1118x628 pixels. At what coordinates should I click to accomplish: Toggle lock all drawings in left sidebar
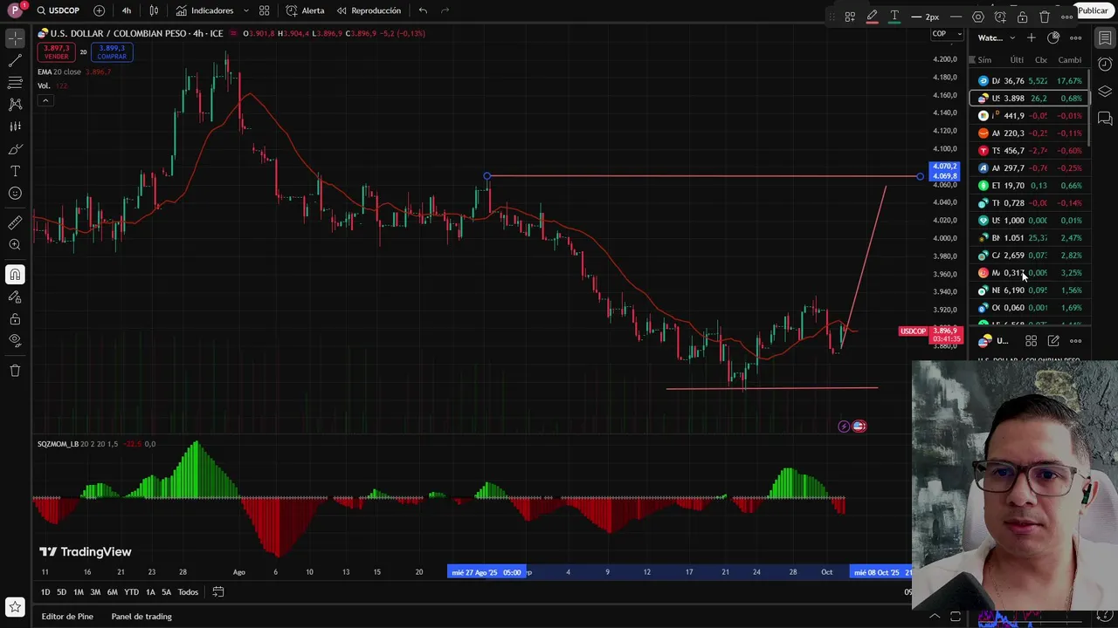click(15, 319)
